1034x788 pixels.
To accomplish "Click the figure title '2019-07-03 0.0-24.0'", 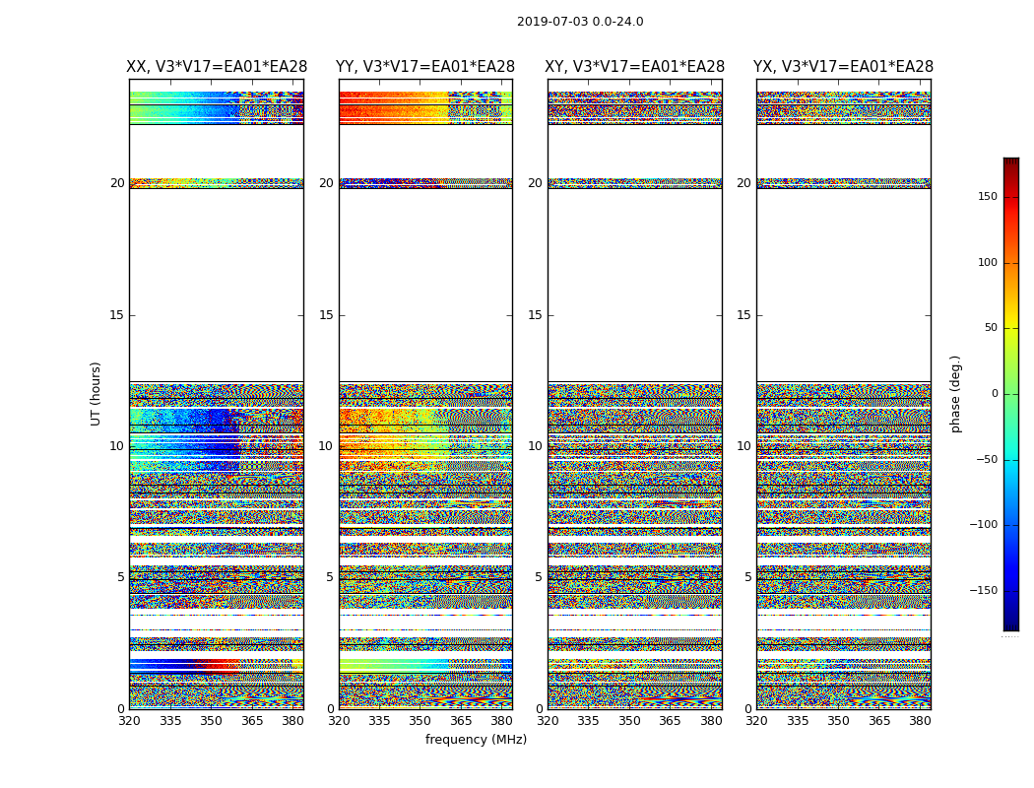I will [x=580, y=22].
